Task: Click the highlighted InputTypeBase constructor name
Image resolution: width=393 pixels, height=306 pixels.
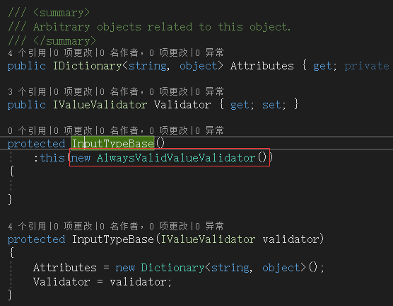Action: coord(113,144)
